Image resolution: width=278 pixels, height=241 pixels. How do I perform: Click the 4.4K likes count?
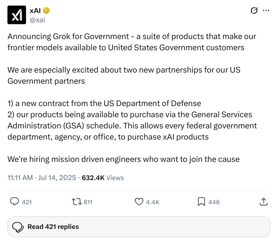152,202
